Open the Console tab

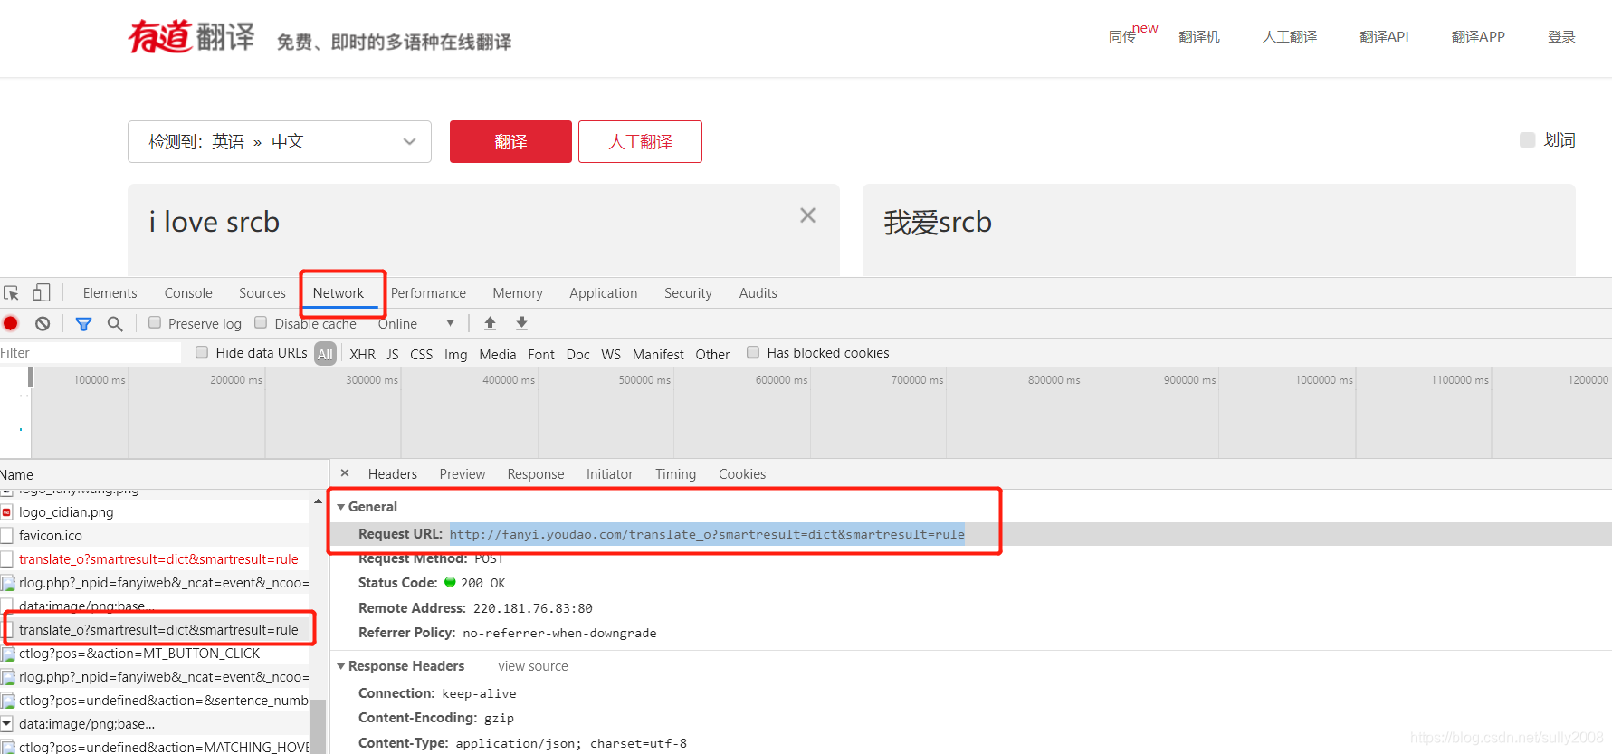click(188, 293)
